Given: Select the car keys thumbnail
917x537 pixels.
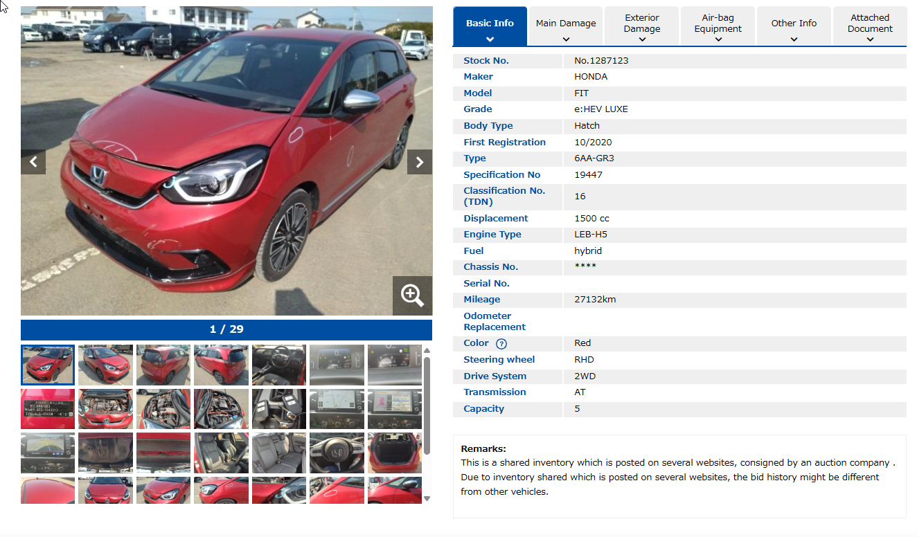Looking at the screenshot, I should (x=278, y=409).
